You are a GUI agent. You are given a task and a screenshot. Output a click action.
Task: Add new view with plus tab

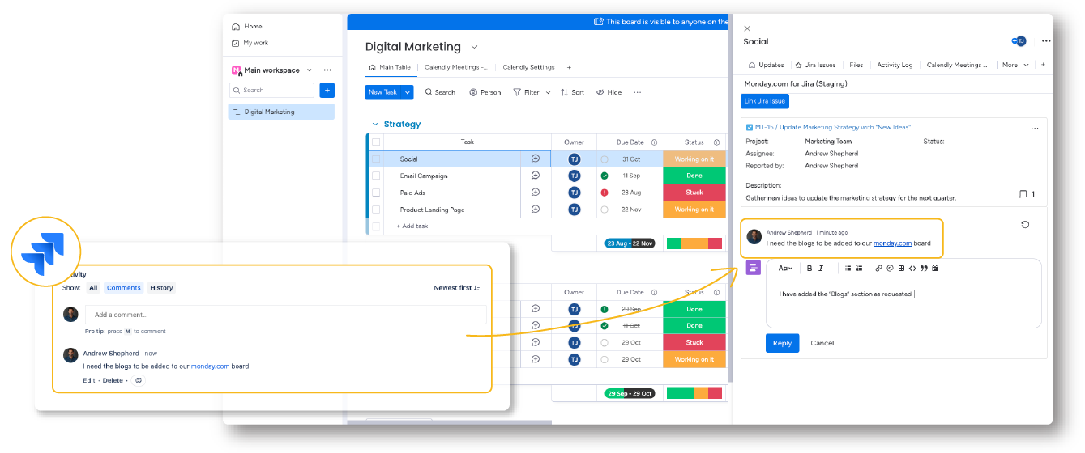click(569, 68)
